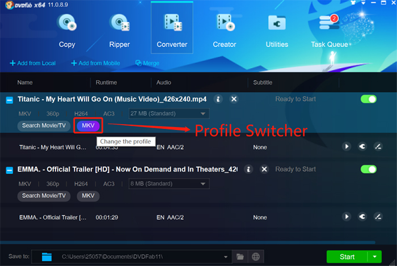Click the Save to path field
Screen dimensions: 397x266
coord(132,256)
